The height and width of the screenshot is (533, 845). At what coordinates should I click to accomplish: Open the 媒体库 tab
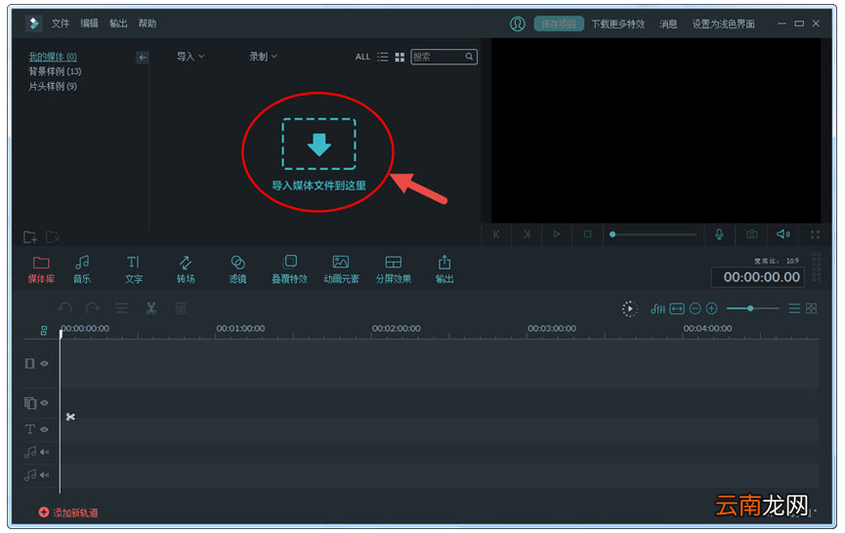[x=41, y=269]
